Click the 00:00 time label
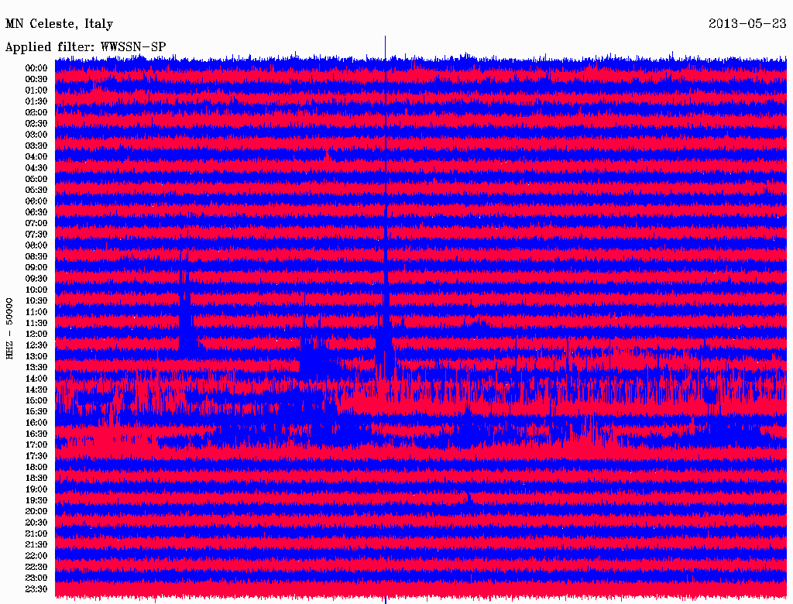Screen dimensions: 793x604 tap(36, 68)
